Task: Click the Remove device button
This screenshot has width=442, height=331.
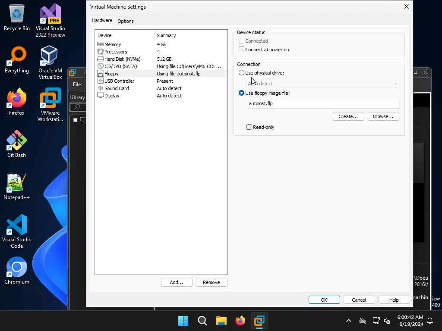Action: tap(211, 282)
